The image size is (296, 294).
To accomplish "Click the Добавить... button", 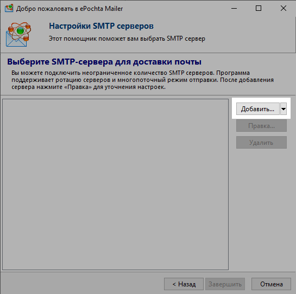I will click(x=257, y=109).
